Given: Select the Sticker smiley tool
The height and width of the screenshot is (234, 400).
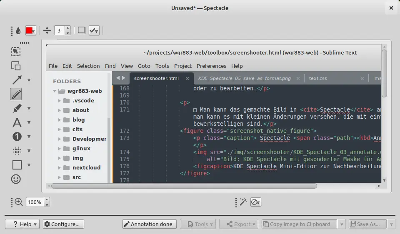Looking at the screenshot, I should click(16, 179).
